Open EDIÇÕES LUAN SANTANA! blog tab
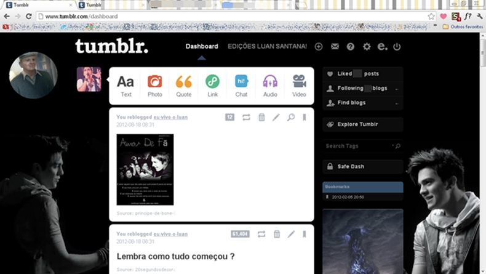The height and width of the screenshot is (274, 486). (x=267, y=47)
